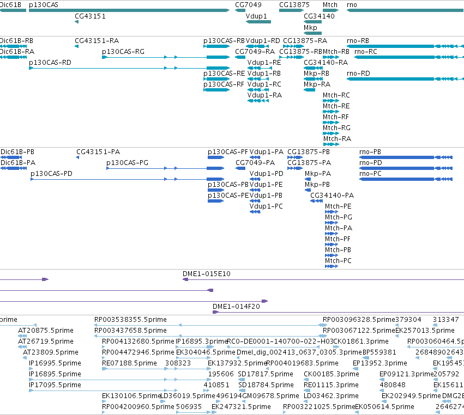464x415 pixels.
Task: Click the CG13875 gene label
Action: [294, 5]
